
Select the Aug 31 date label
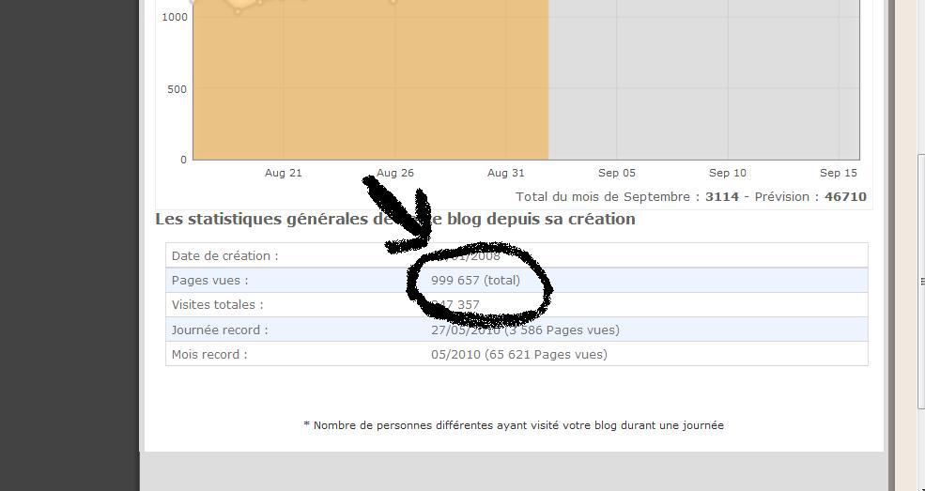(x=505, y=173)
